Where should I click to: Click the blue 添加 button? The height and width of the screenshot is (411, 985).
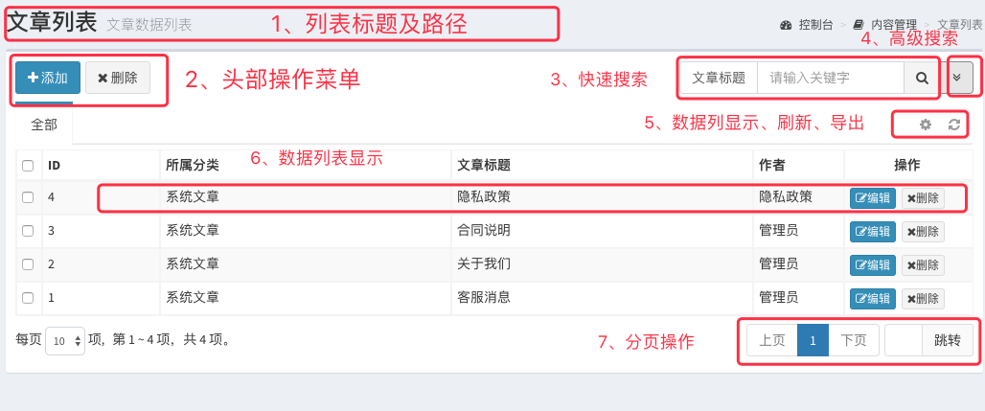coord(48,78)
